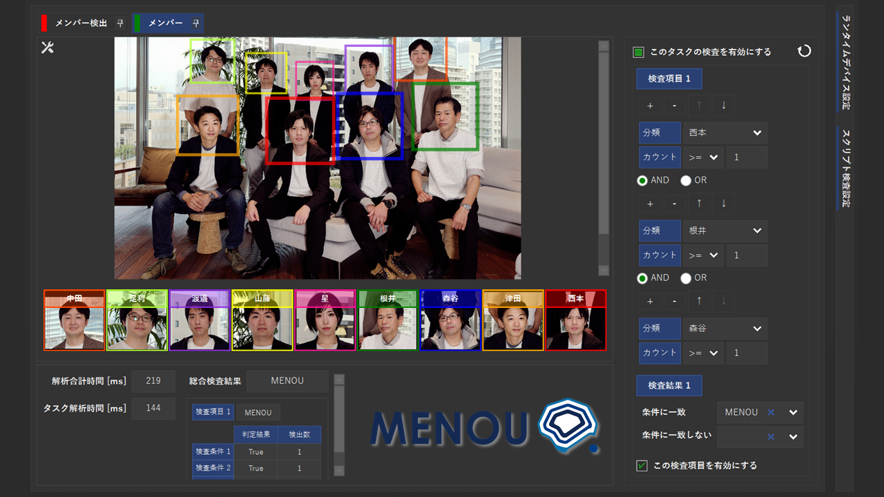
Task: Open the count operator dropdown under 西本
Action: tap(703, 157)
